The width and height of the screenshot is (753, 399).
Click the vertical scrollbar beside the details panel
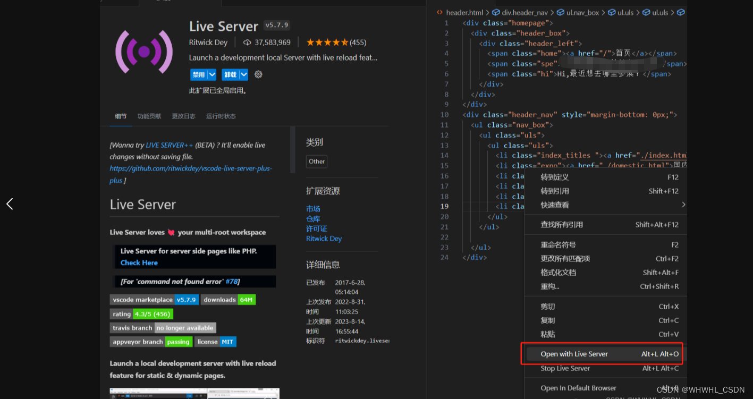[x=293, y=154]
